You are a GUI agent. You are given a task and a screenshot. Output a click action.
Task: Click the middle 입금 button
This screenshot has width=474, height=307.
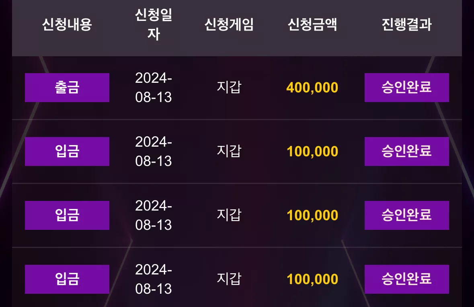point(67,215)
